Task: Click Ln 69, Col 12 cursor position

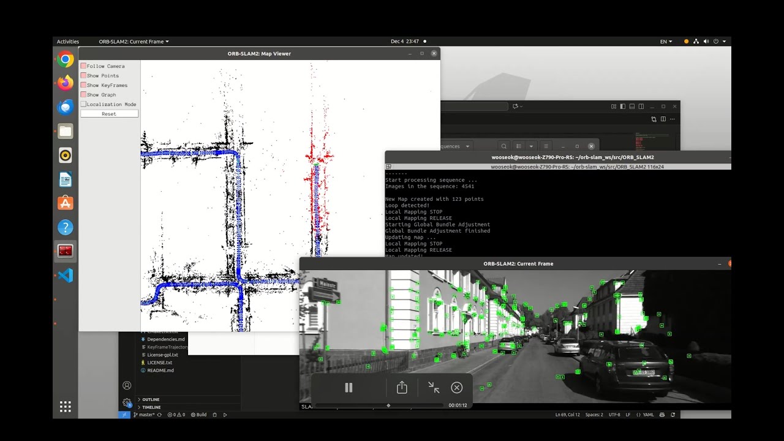Action: (568, 415)
